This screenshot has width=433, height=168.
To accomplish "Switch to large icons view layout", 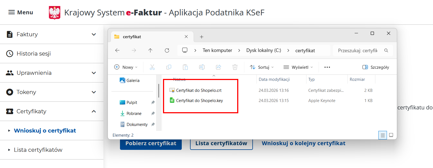I will (x=391, y=135).
